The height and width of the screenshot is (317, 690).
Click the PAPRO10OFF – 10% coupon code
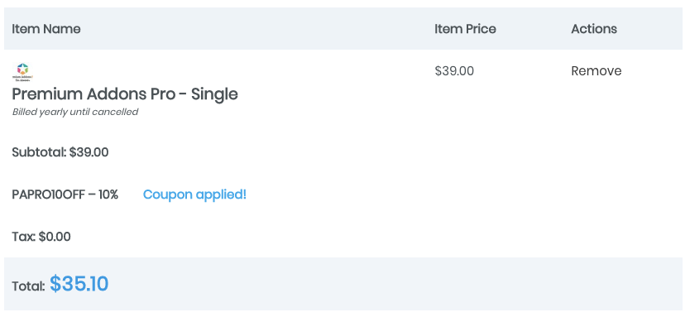click(x=65, y=195)
